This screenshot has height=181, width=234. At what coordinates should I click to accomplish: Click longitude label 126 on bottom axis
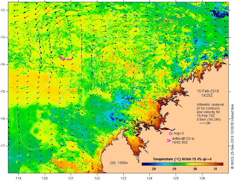pyautogui.click(x=202, y=178)
